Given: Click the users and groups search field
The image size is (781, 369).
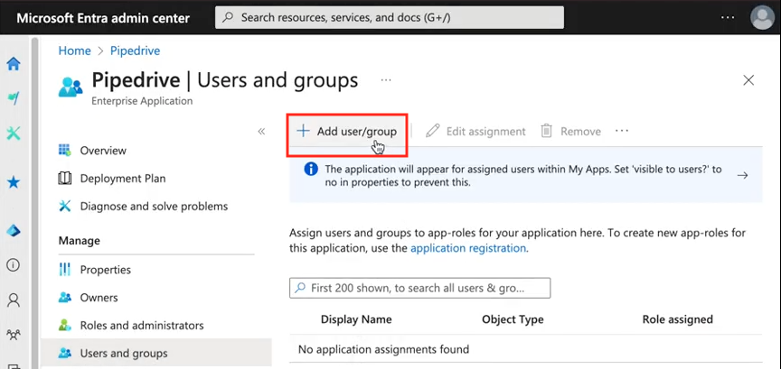Looking at the screenshot, I should click(x=420, y=288).
